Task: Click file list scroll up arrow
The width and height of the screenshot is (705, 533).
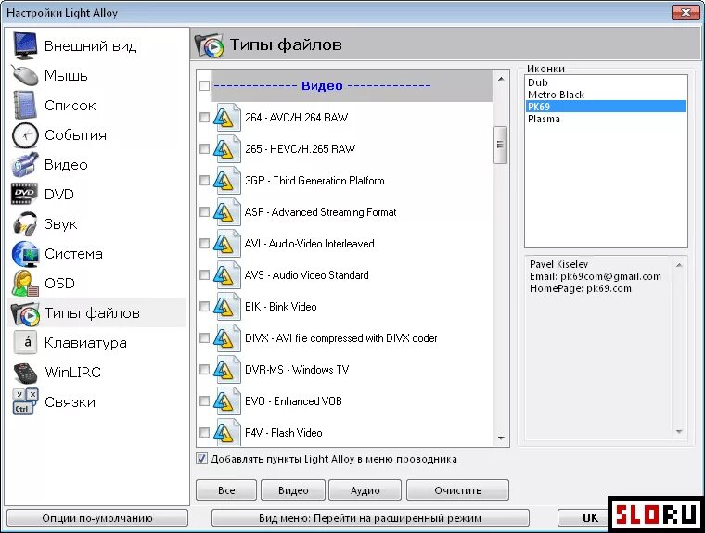Action: pyautogui.click(x=500, y=79)
